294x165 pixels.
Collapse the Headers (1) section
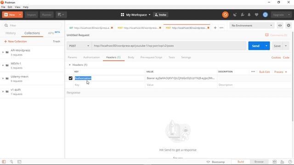click(x=69, y=65)
